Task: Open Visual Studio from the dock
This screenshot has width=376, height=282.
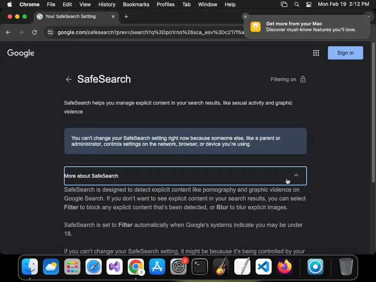Action: pyautogui.click(x=115, y=267)
